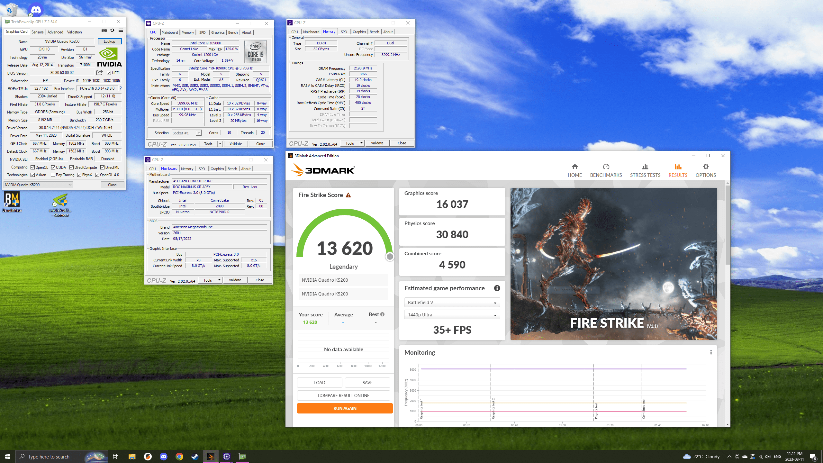Viewport: 823px width, 463px height.
Task: Click GPU-Z Lookup button
Action: (x=109, y=41)
